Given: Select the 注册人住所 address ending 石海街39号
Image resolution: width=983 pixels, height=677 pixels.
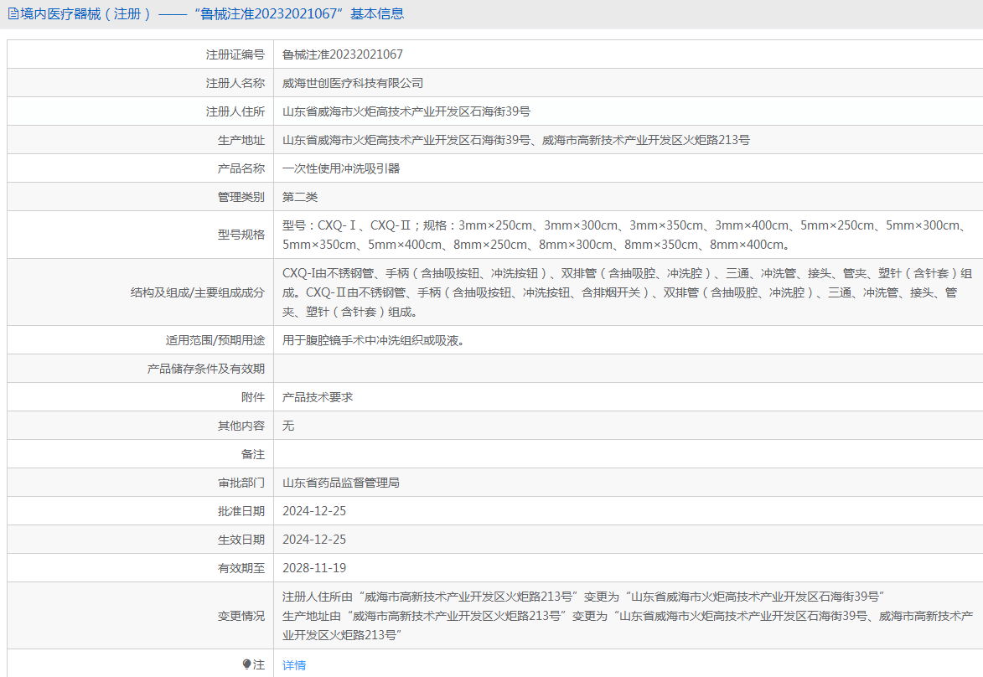Looking at the screenshot, I should [406, 111].
